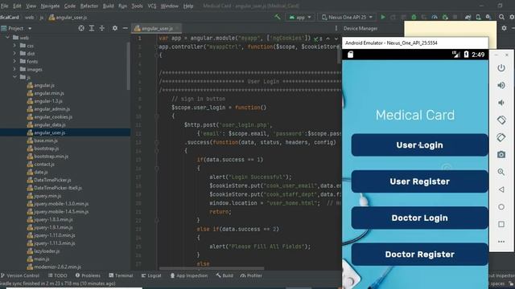Open the File menu

5,6
